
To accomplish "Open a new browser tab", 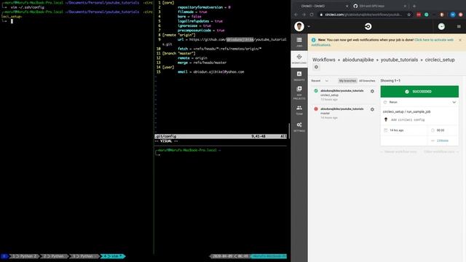I will click(x=414, y=6).
